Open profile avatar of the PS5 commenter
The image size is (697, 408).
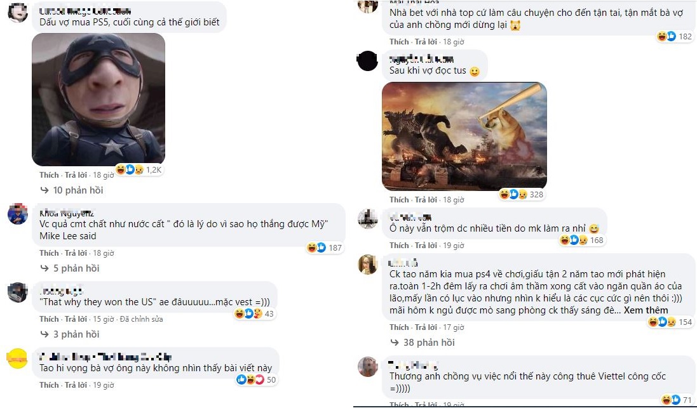pyautogui.click(x=18, y=12)
